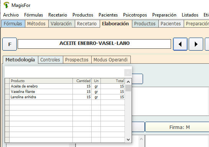Screen dimensions: 209x147
Task: Click the gr unit cell of Vaselina filante
Action: [96, 91]
